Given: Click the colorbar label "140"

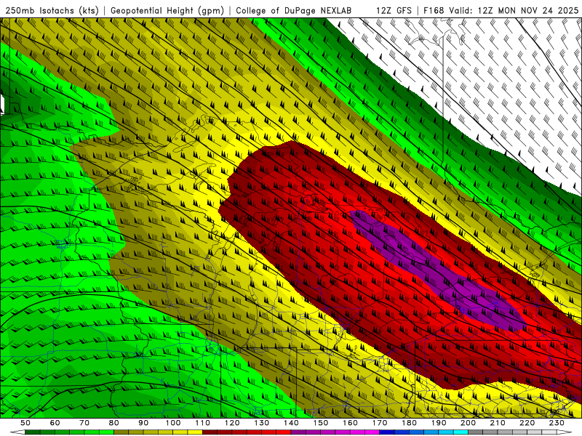Looking at the screenshot, I should (291, 423).
